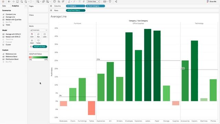Click the Detail button on Marks card

click(x=32, y=41)
